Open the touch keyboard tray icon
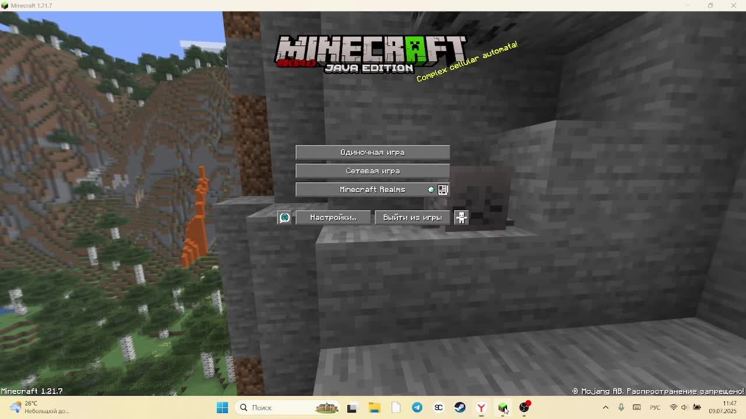 637,407
